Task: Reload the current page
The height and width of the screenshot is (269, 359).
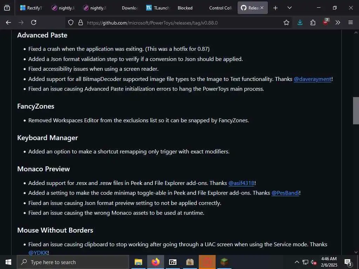Action: click(34, 22)
